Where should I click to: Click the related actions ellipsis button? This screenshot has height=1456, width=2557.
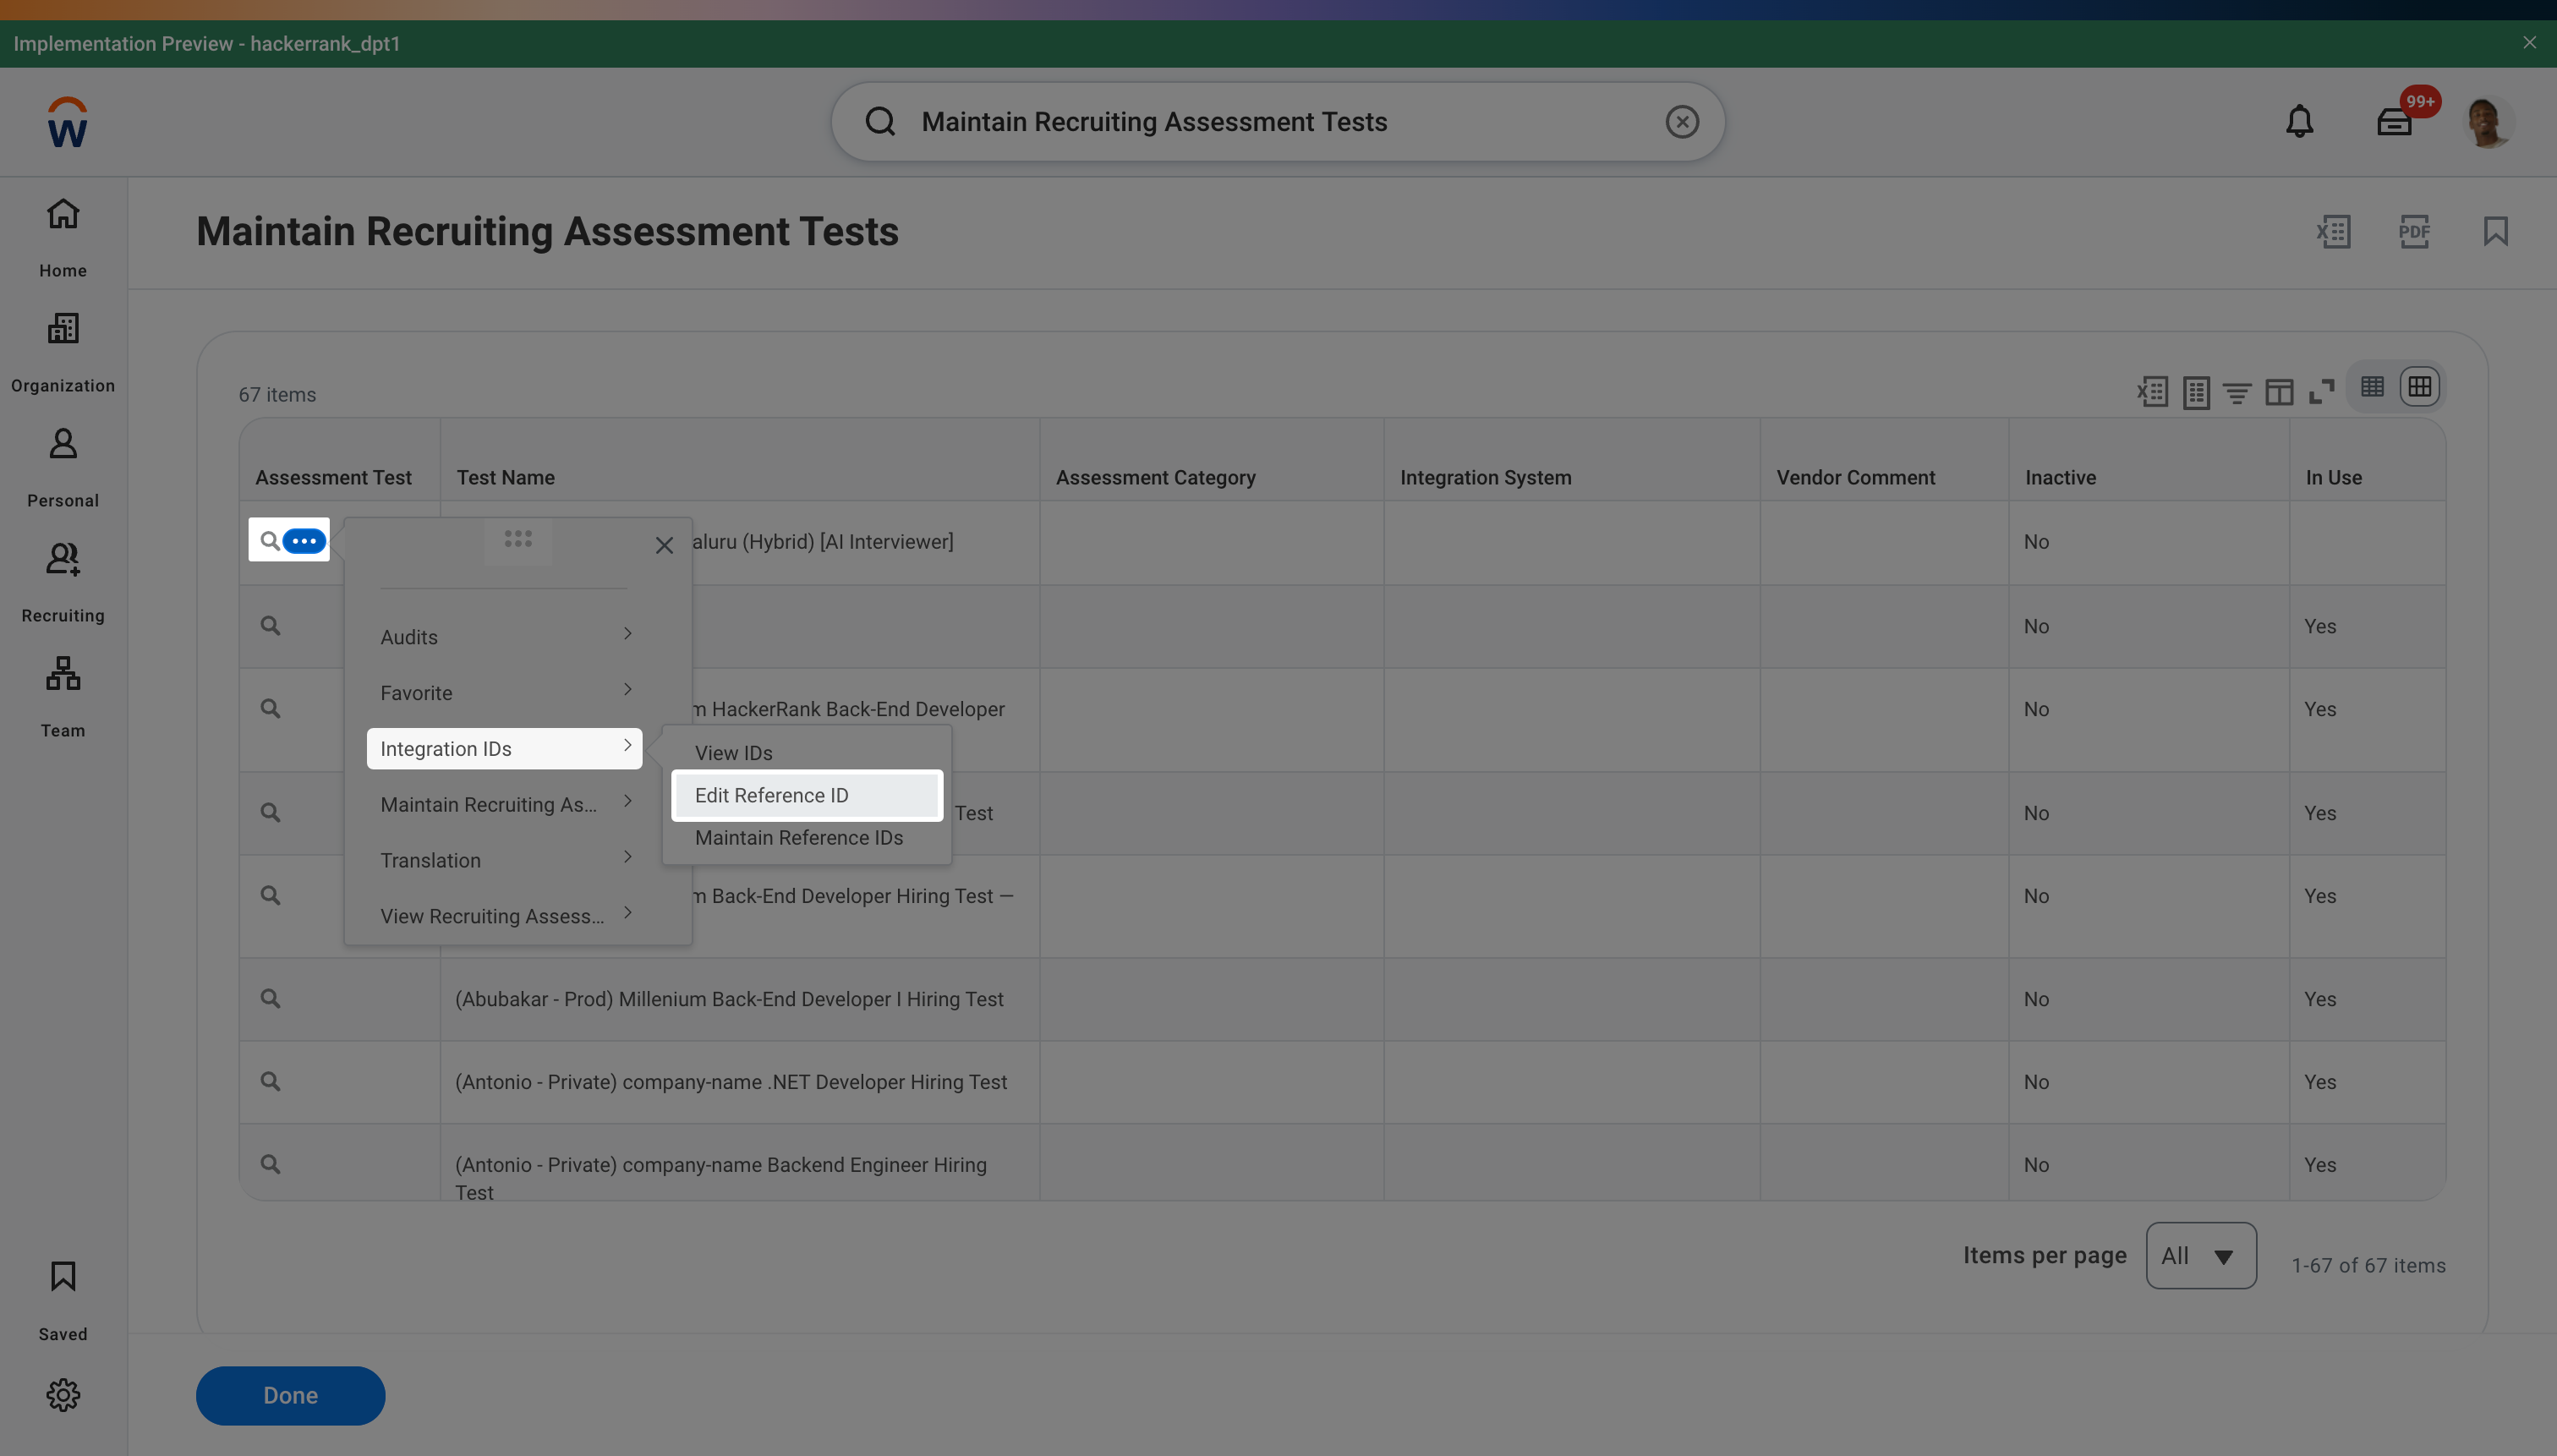click(x=304, y=541)
